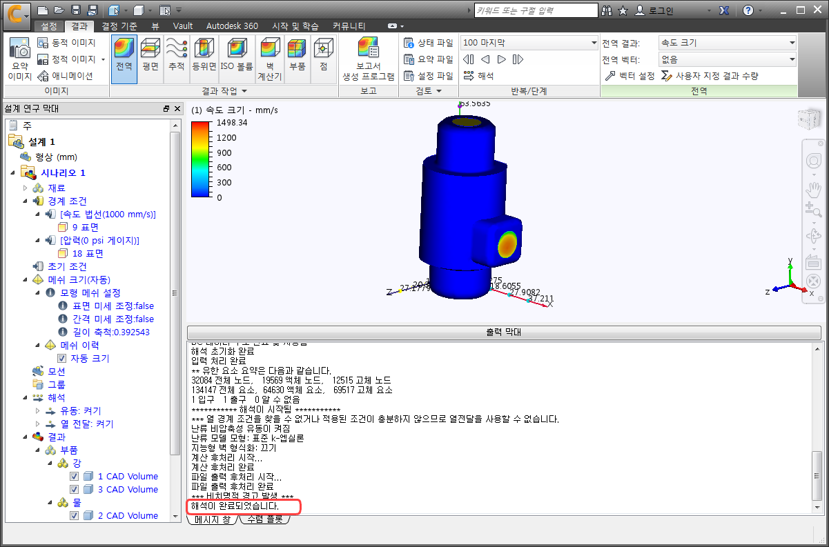This screenshot has height=547, width=829.
Task: Switch to the 결정 기준 ribbon tab
Action: (x=119, y=26)
